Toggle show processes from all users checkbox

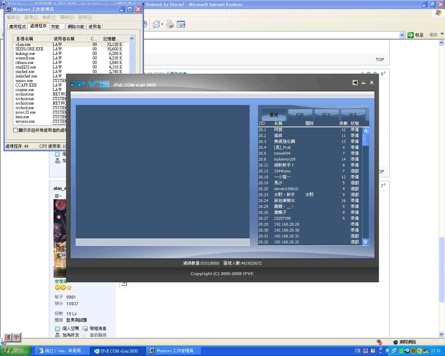pyautogui.click(x=15, y=130)
